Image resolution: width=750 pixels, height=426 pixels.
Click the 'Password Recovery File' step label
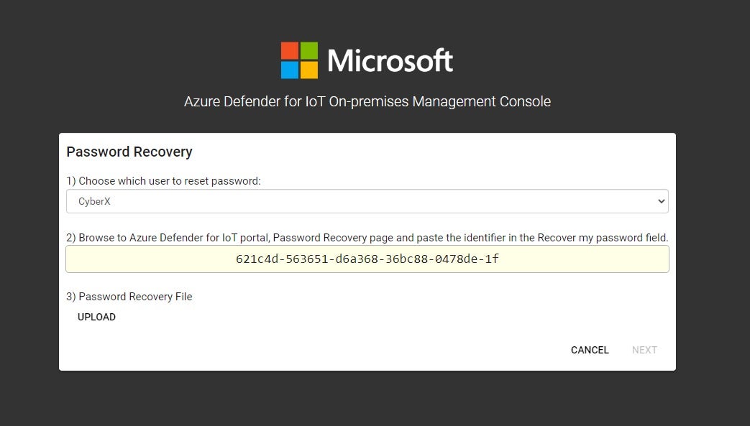pyautogui.click(x=129, y=297)
